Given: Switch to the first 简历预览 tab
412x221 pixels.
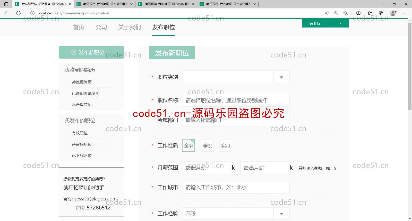Looking at the screenshot, I should [x=105, y=4].
